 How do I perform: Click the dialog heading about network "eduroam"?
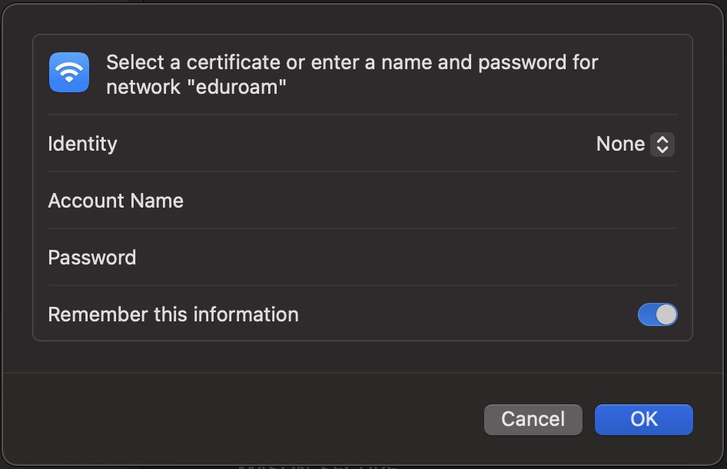[352, 74]
